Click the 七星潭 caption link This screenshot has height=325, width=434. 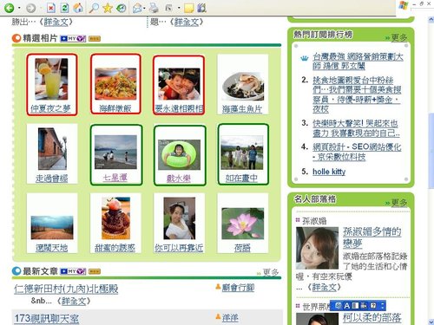[x=115, y=178]
